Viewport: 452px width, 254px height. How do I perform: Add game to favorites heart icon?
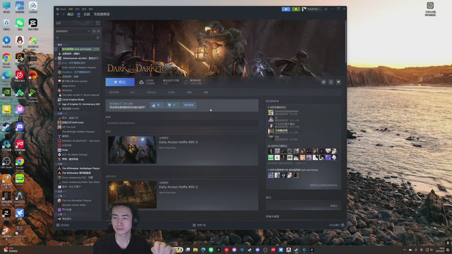point(338,82)
